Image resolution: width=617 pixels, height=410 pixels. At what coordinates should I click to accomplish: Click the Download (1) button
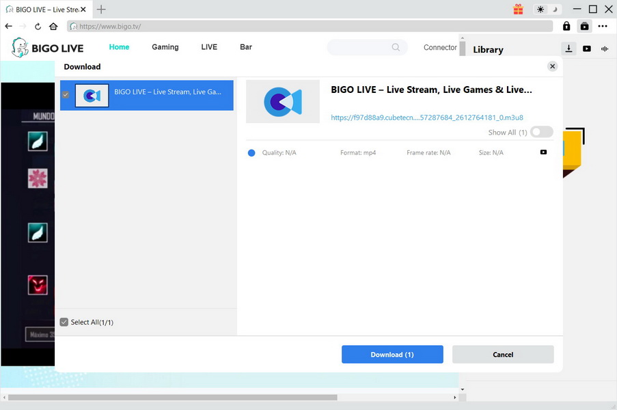coord(392,355)
